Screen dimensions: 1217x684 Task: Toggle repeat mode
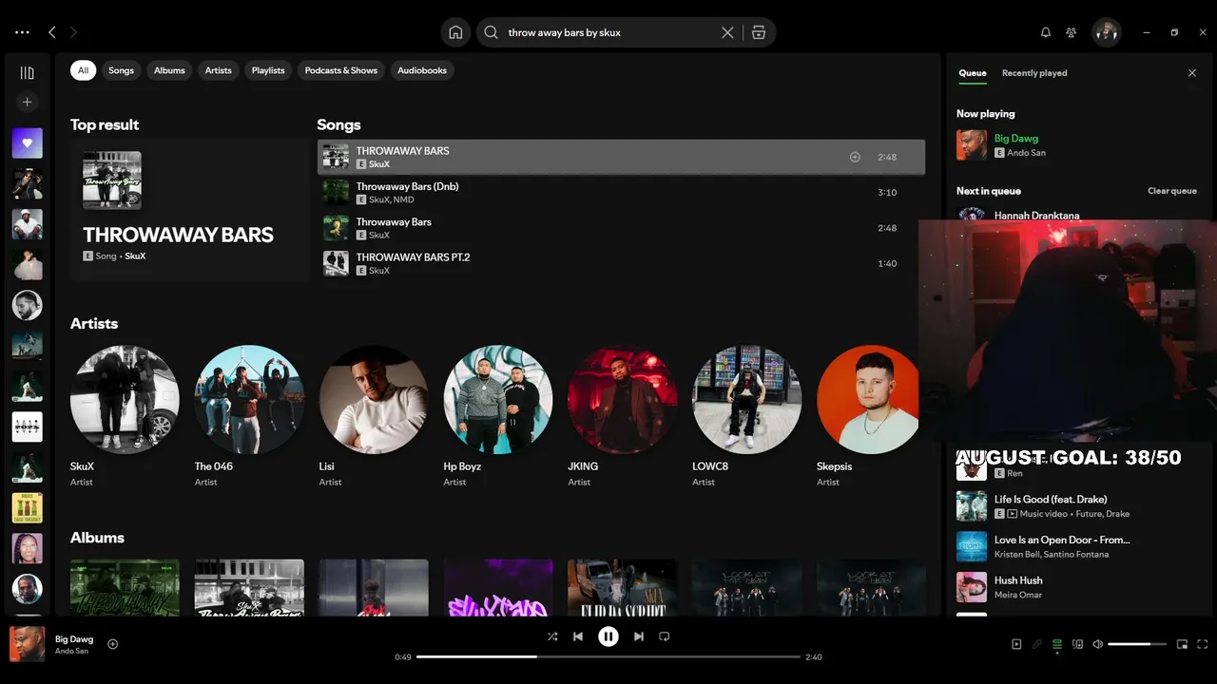click(665, 636)
